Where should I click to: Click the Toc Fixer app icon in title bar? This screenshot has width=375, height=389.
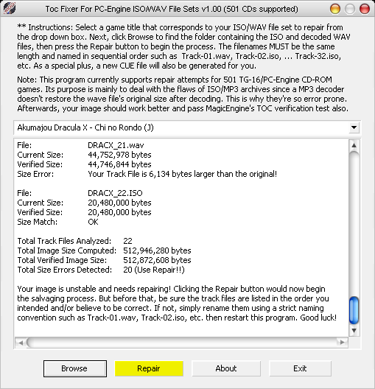coord(10,8)
